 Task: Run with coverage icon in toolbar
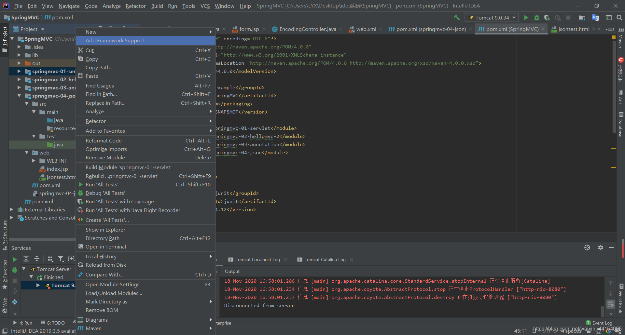(x=547, y=18)
